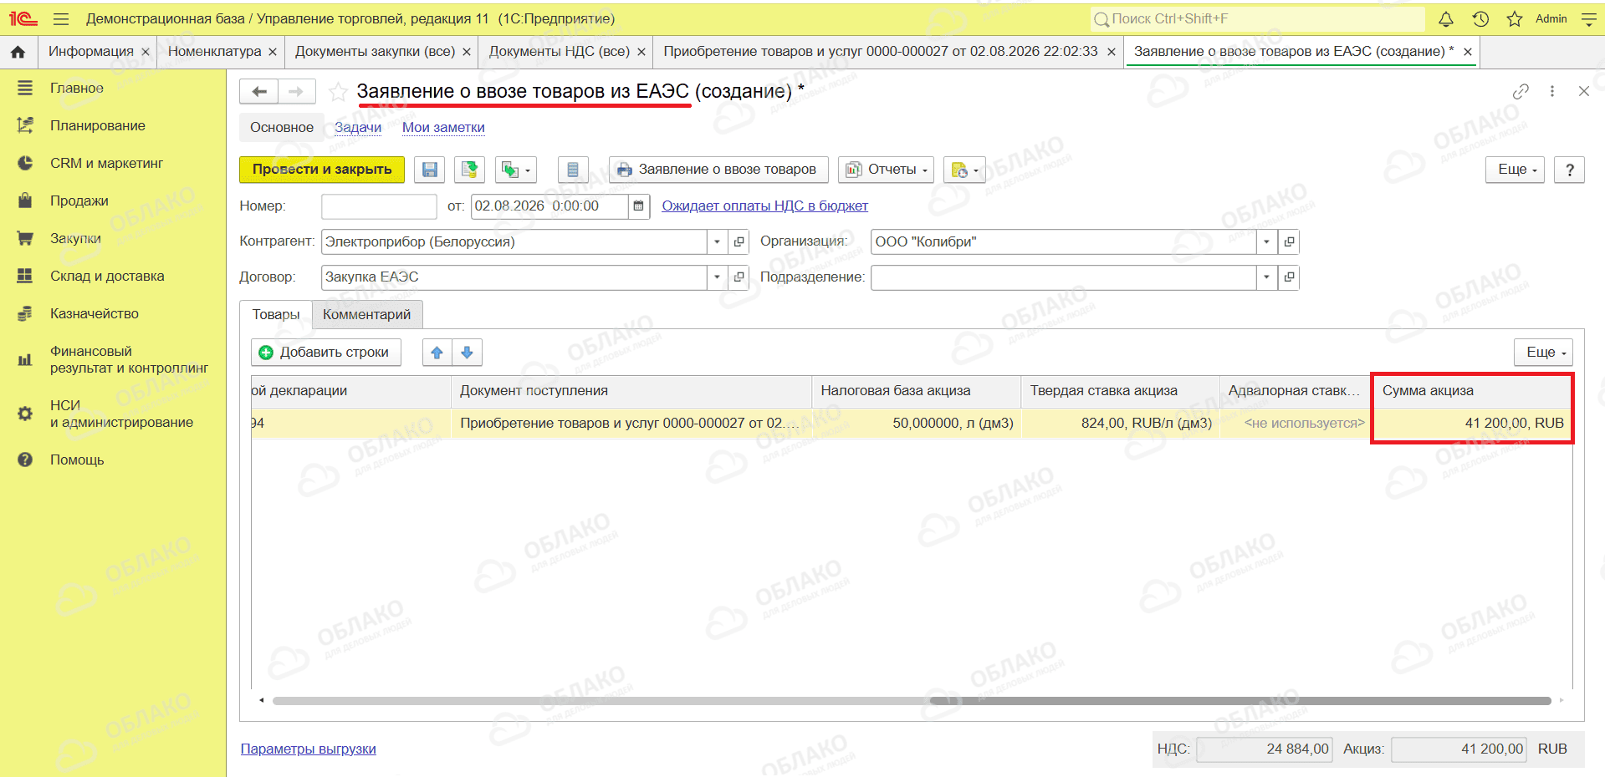Open the three-dot form options menu
Screen dimensions: 1605x777
click(x=1552, y=91)
